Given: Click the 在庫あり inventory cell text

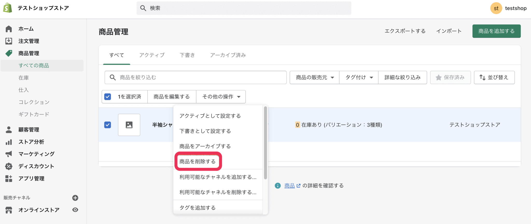Looking at the screenshot, I should click(339, 125).
